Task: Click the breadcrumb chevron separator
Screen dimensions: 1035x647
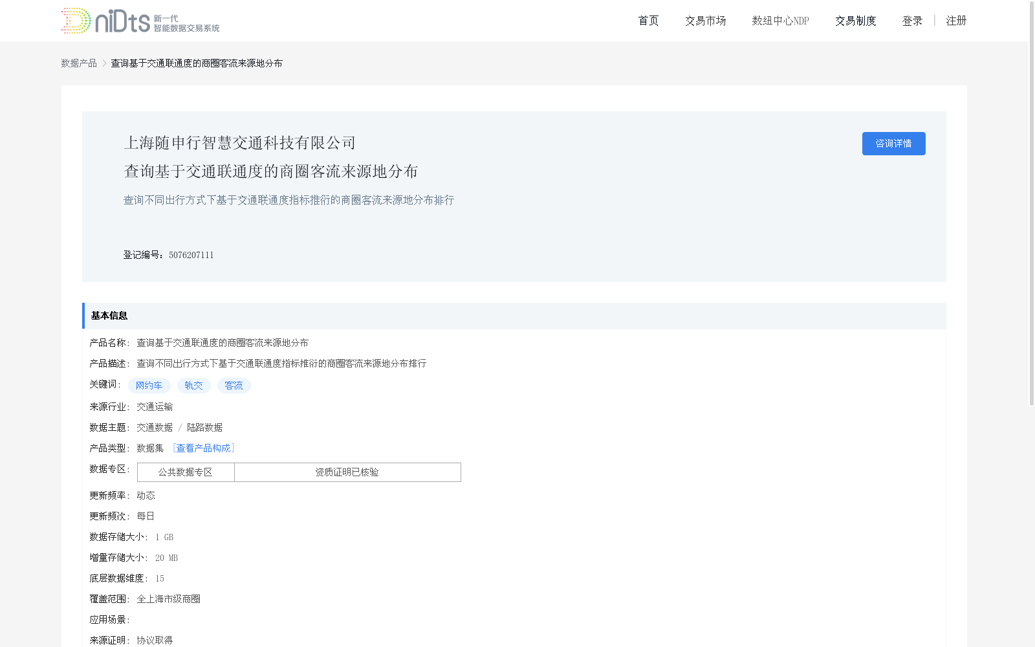Action: point(104,63)
